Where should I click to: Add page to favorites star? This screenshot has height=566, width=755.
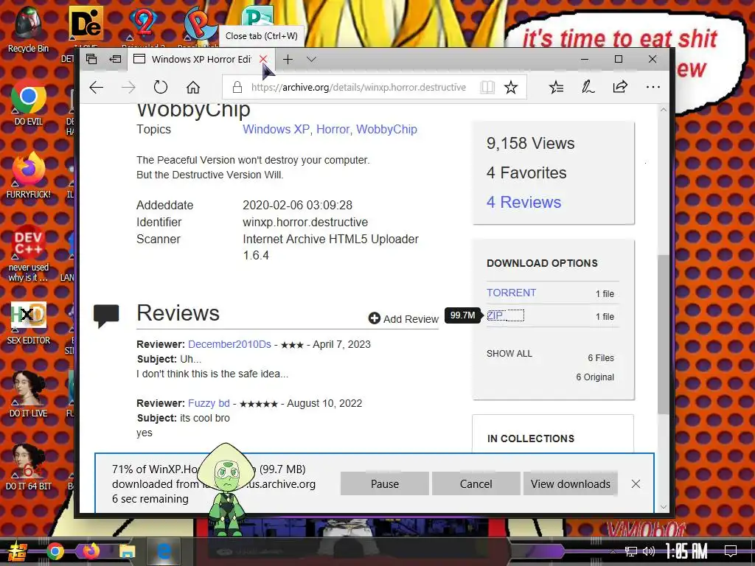point(511,87)
